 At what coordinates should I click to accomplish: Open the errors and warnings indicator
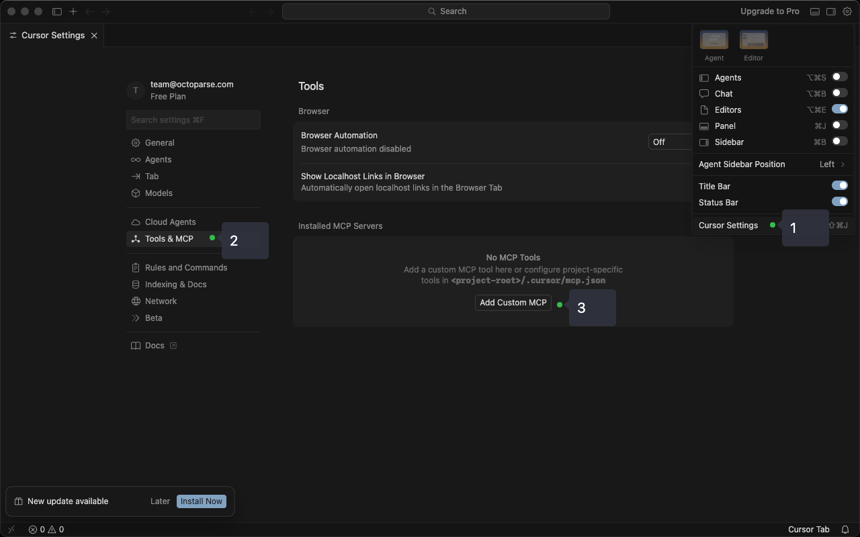[x=46, y=530]
